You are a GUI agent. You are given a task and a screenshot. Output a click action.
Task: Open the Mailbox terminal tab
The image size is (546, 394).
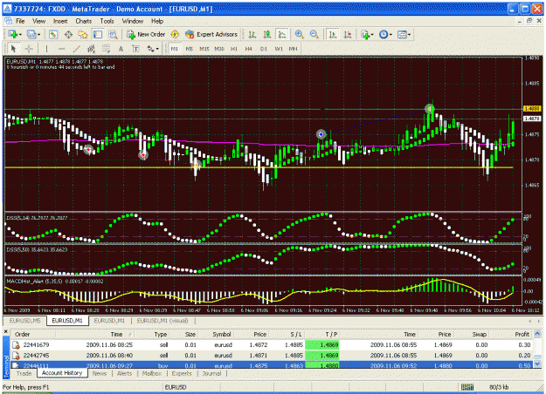pyautogui.click(x=152, y=373)
